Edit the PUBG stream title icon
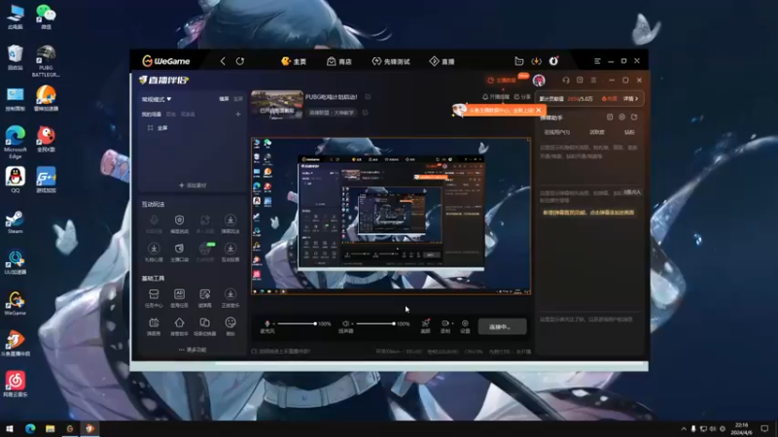 click(368, 97)
